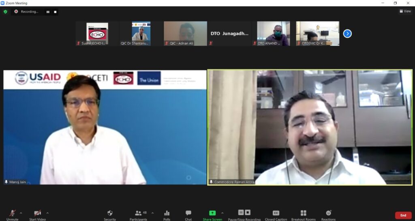Open the Chat panel
415x221 pixels.
(x=188, y=215)
